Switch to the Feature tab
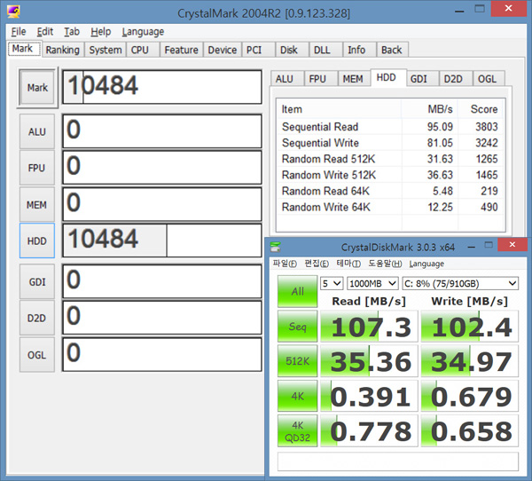This screenshot has height=481, width=532. 181,50
